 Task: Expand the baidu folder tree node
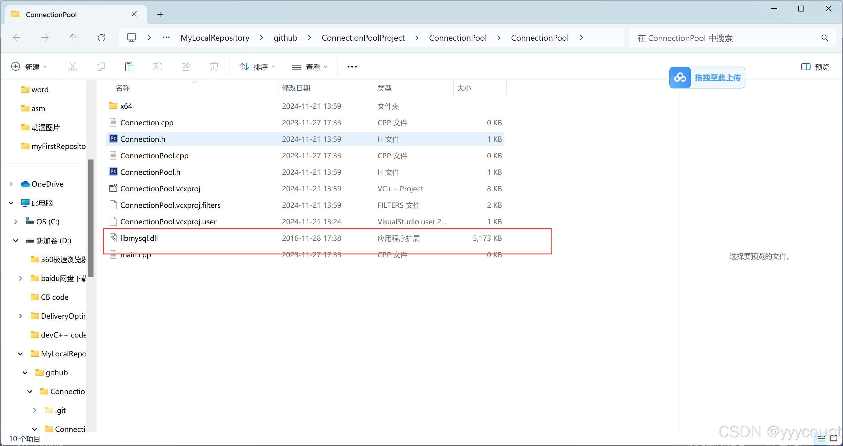pos(20,278)
